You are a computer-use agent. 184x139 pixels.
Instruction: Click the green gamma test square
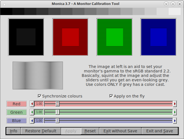point(115,37)
